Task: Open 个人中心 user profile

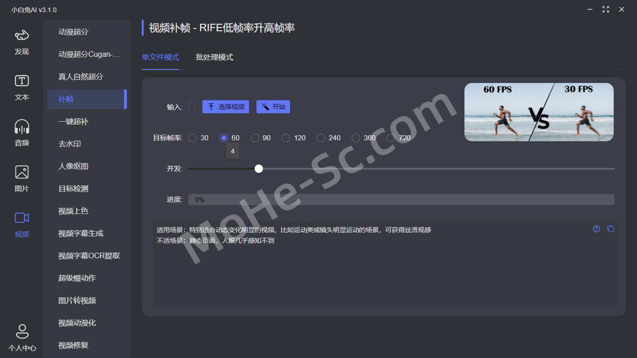Action: coord(22,338)
